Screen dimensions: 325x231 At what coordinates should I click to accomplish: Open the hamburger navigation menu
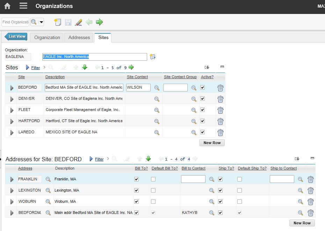tap(23, 6)
